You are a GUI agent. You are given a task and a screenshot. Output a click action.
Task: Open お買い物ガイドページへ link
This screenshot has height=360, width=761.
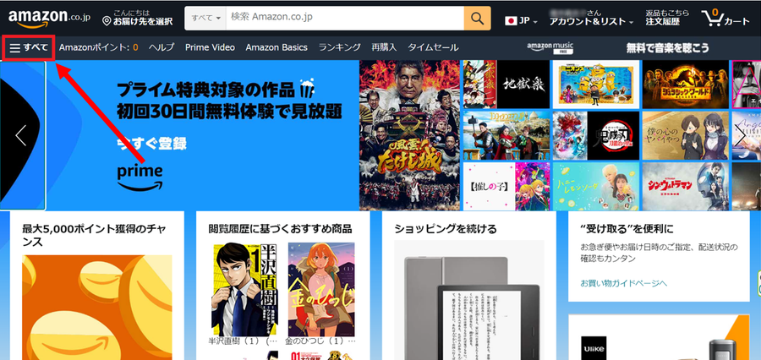pos(624,283)
